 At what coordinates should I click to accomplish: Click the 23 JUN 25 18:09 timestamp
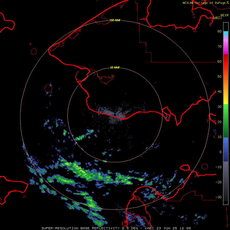[x=174, y=228]
